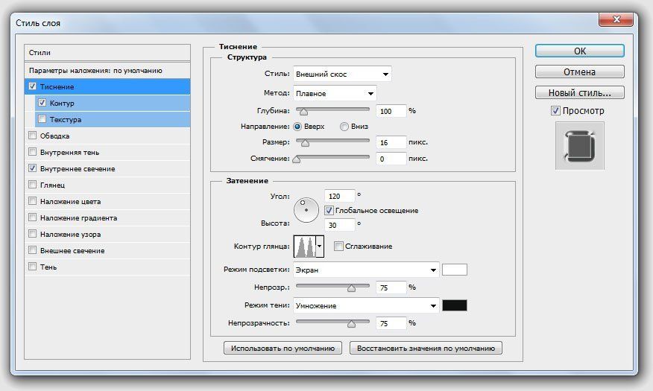Click the Угол value field (120)
653x391 pixels.
click(339, 196)
